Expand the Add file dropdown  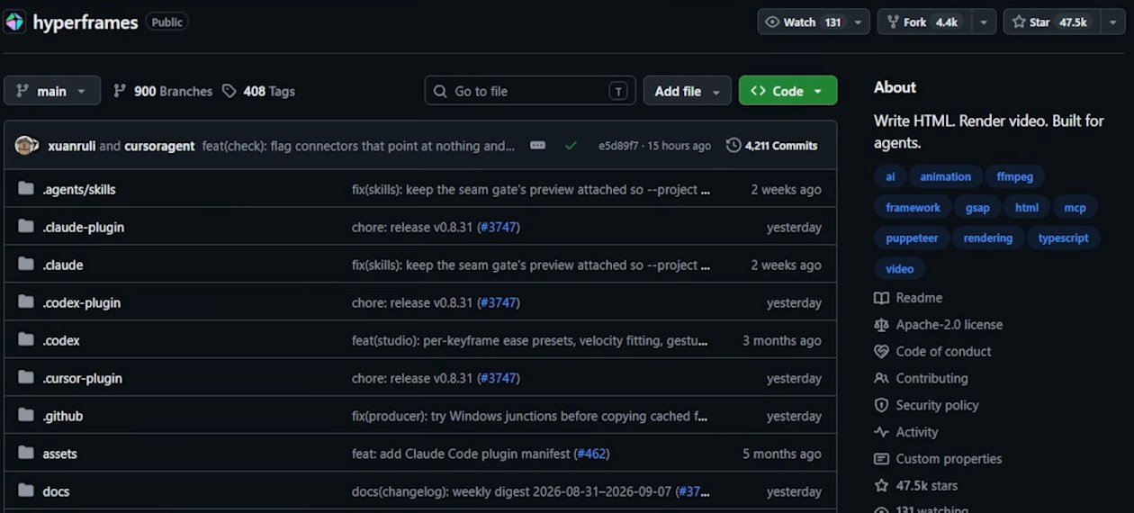pyautogui.click(x=688, y=91)
